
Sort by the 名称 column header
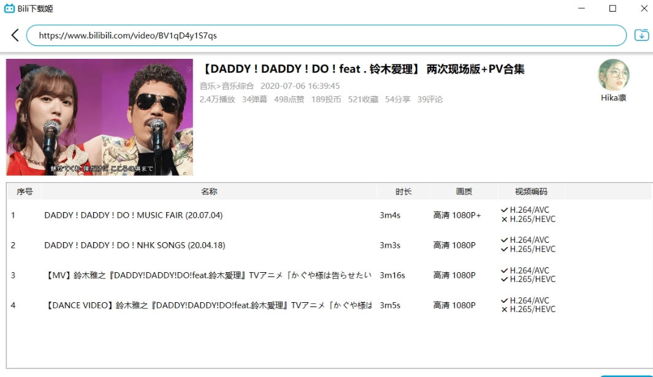(209, 192)
